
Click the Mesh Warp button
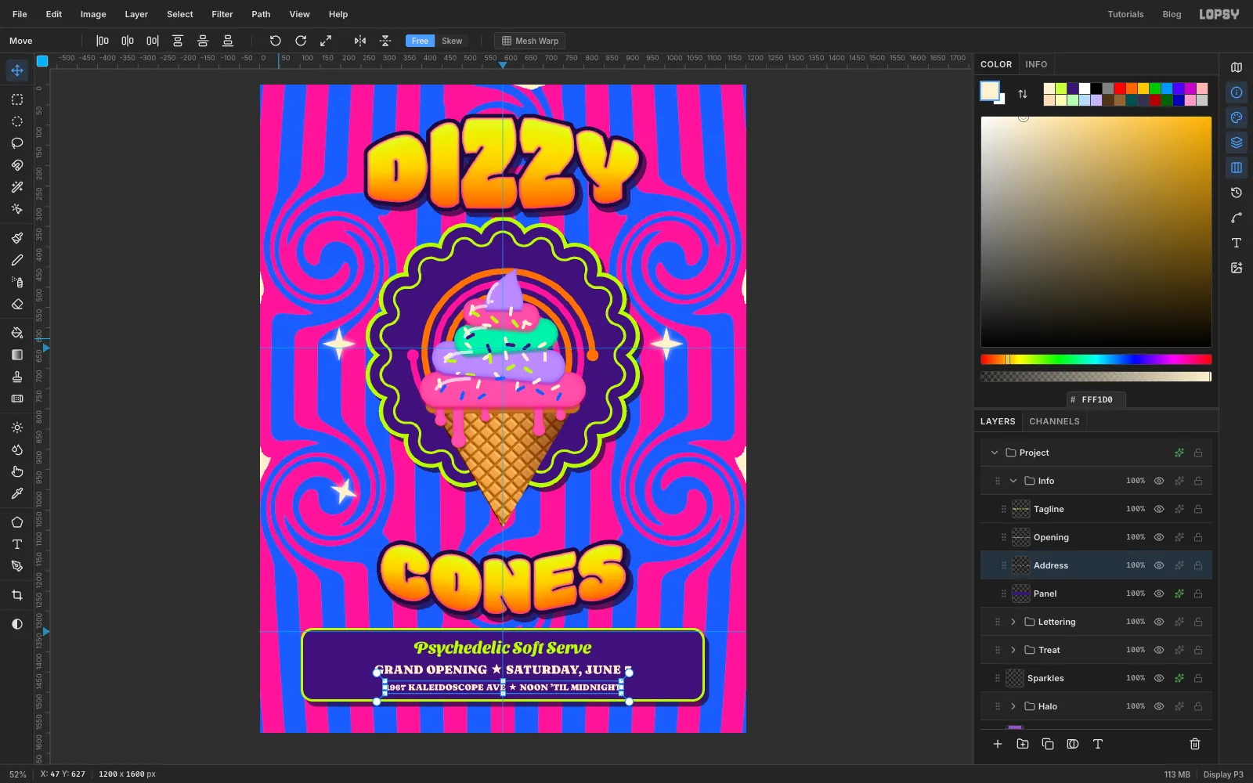[x=530, y=41]
